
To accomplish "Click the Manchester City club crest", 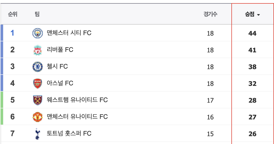I will (x=37, y=33).
